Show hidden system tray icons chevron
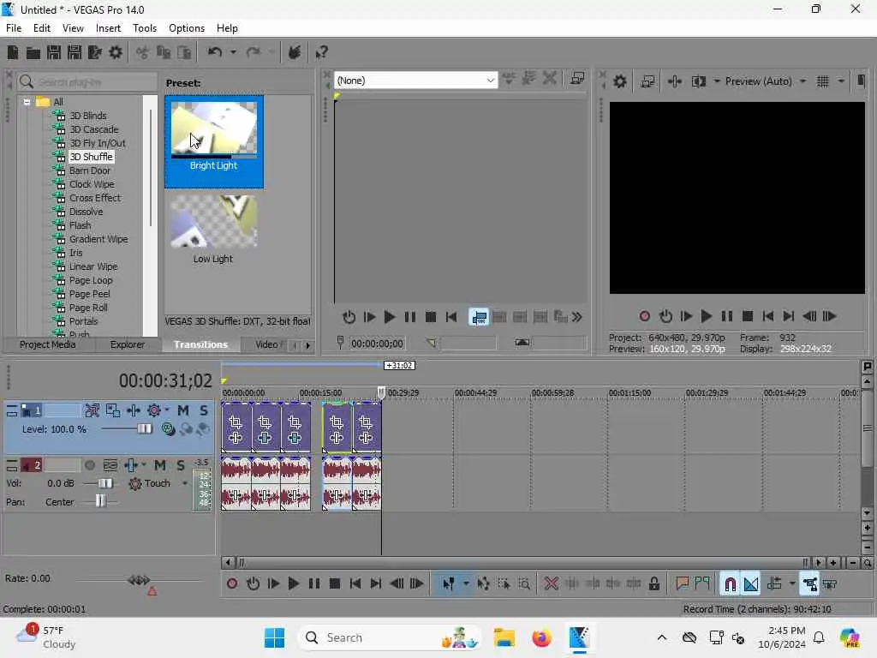 click(x=662, y=637)
